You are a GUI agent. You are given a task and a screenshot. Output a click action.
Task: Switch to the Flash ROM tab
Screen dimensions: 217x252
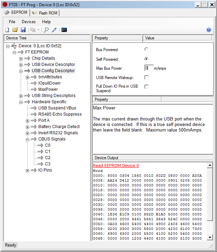pyautogui.click(x=45, y=13)
